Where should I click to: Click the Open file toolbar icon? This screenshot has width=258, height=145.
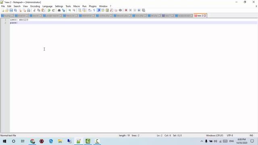pos(7,10)
